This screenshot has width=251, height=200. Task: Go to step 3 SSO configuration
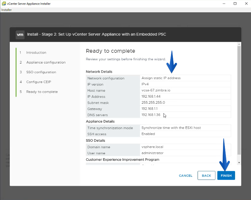point(41,72)
